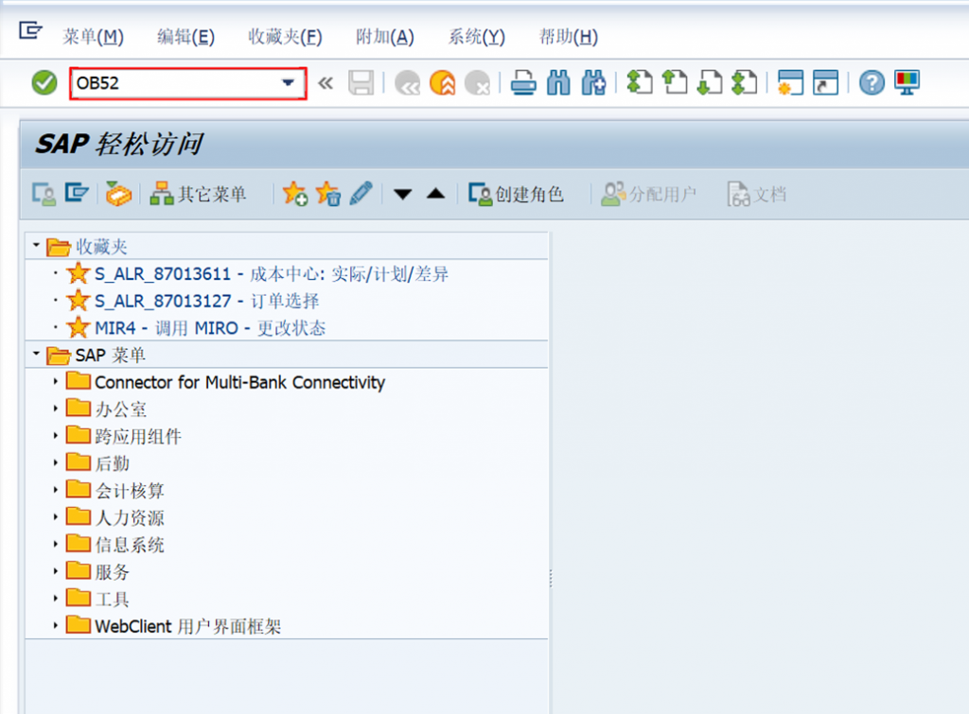This screenshot has width=969, height=714.
Task: Click the Change Favorites pencil icon
Action: point(361,194)
